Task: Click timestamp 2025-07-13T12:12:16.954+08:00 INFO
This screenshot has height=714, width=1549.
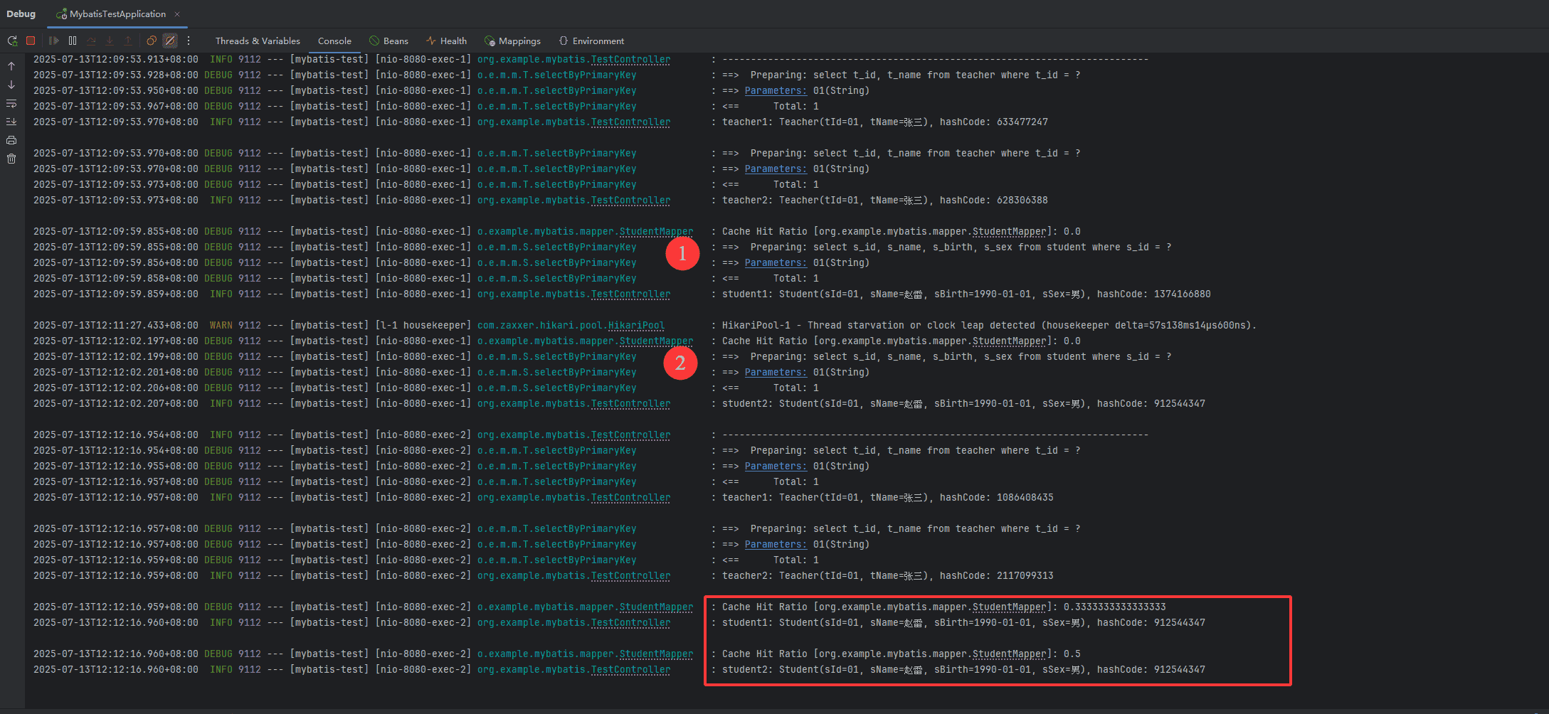Action: tap(116, 435)
